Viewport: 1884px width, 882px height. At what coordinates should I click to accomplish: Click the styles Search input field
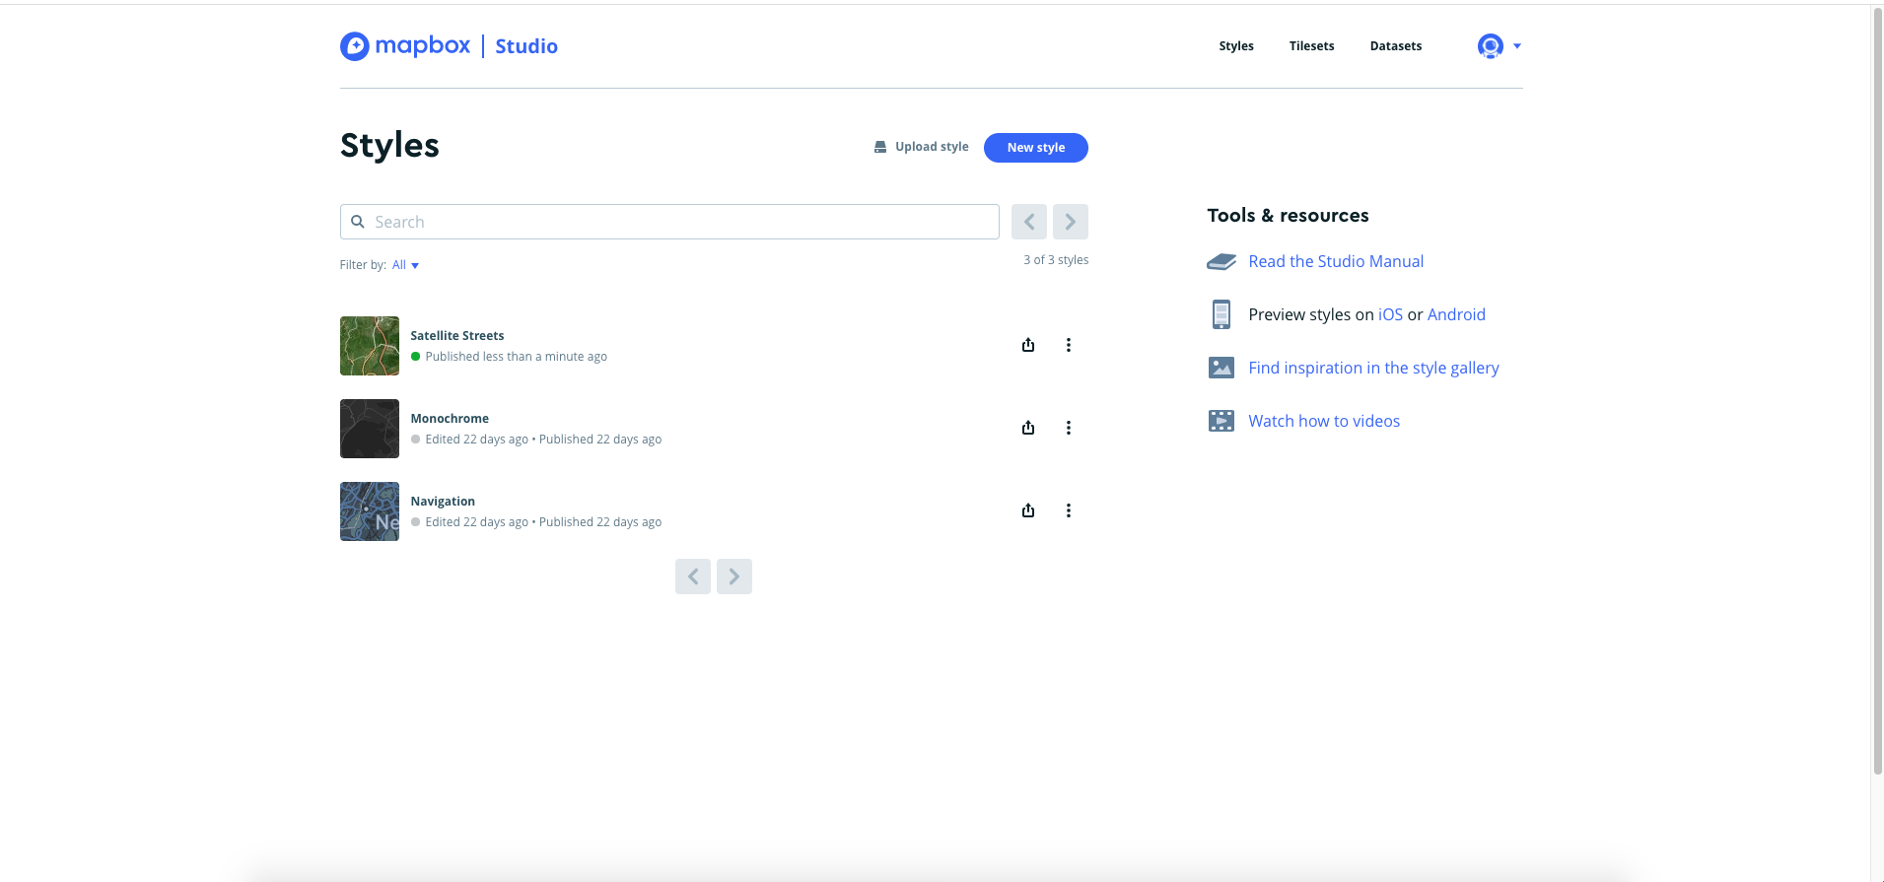[x=670, y=222]
